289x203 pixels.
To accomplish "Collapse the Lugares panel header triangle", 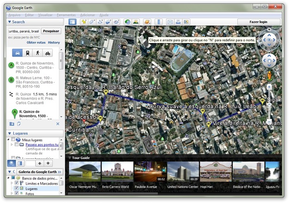I will coord(10,133).
